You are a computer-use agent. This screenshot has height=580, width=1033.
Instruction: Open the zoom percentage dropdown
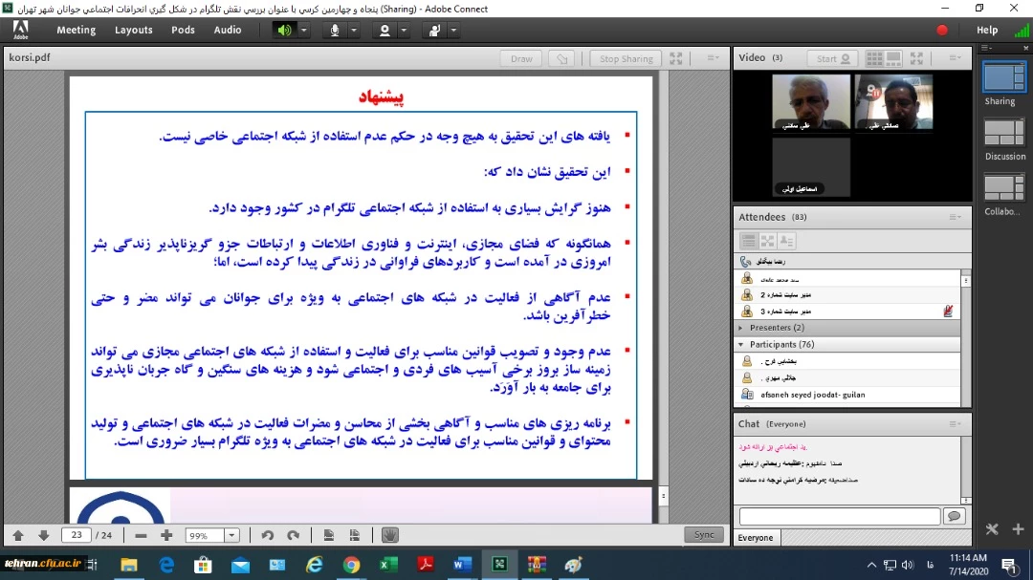231,536
